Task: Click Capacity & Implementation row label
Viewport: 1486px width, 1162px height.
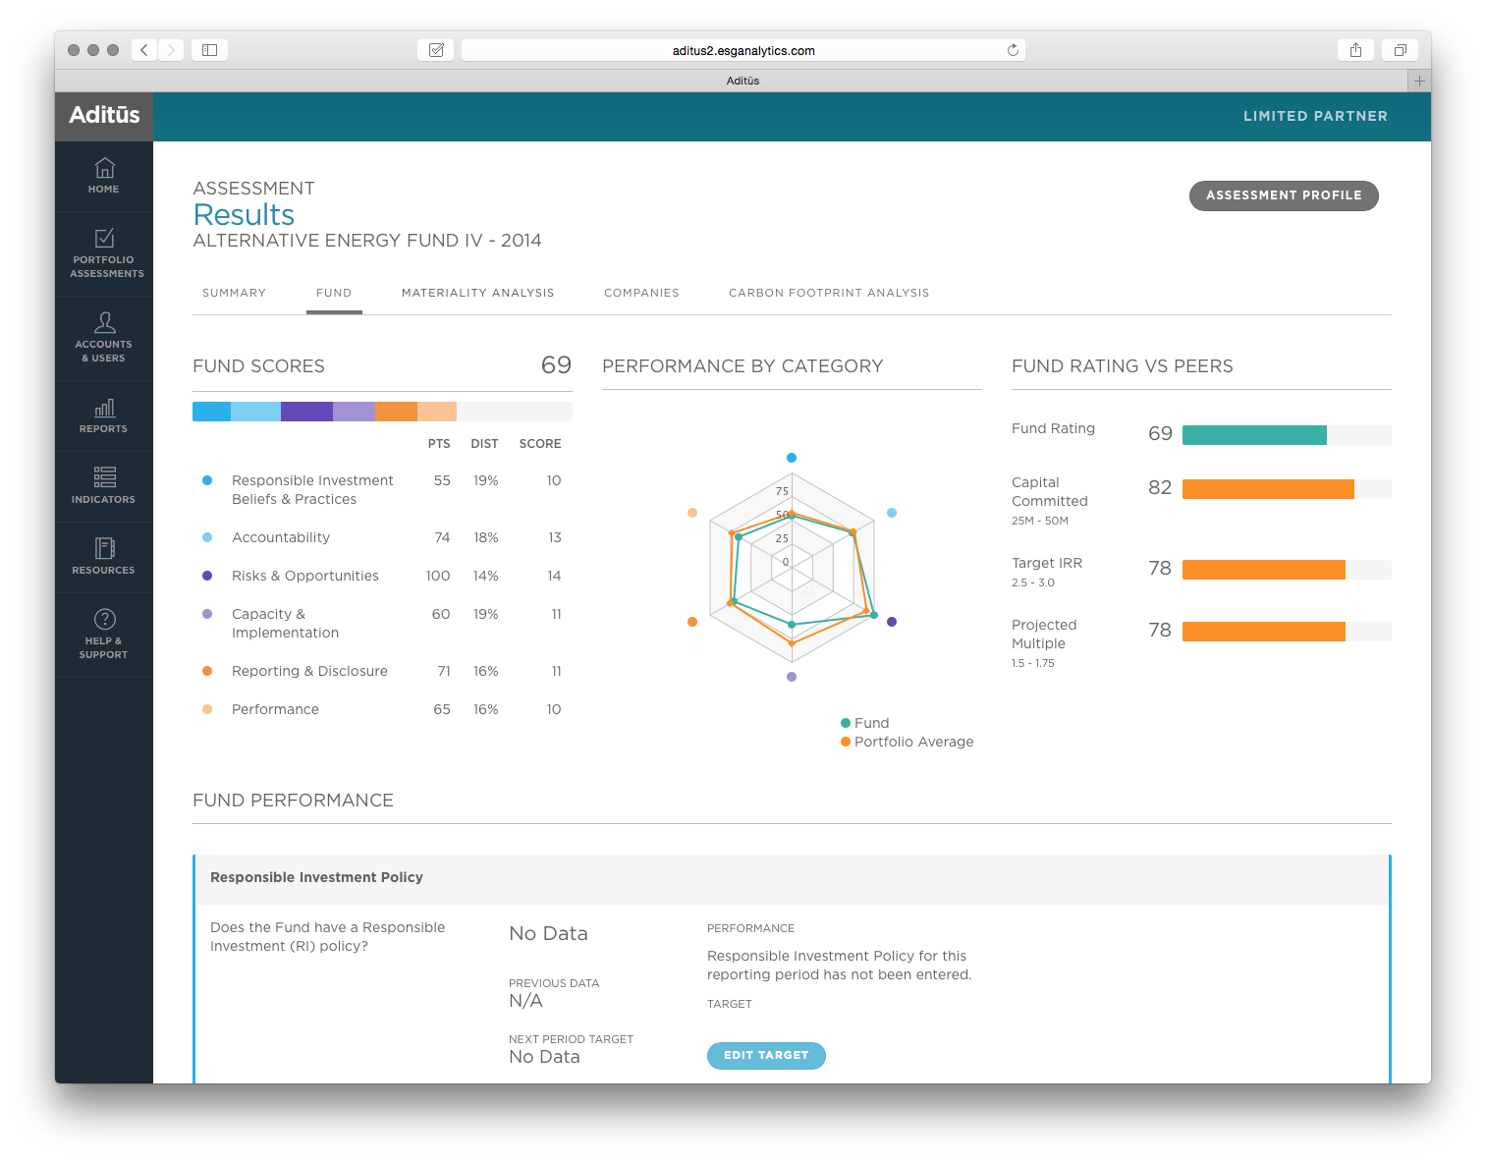Action: pyautogui.click(x=285, y=623)
